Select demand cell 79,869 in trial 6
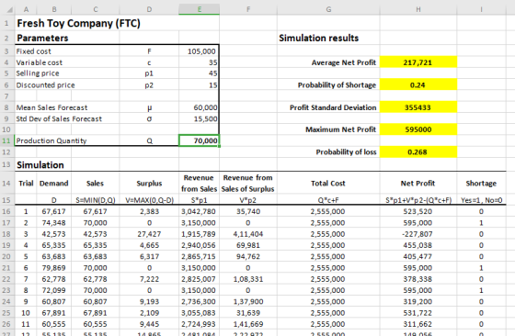Image resolution: width=515 pixels, height=336 pixels. [54, 268]
